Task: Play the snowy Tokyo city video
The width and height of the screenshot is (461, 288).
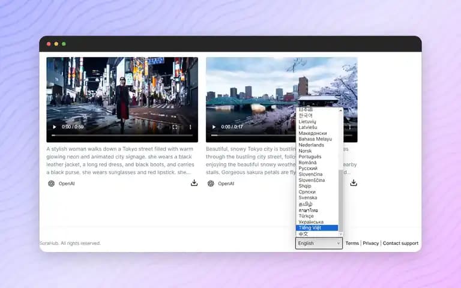Action: (x=214, y=127)
